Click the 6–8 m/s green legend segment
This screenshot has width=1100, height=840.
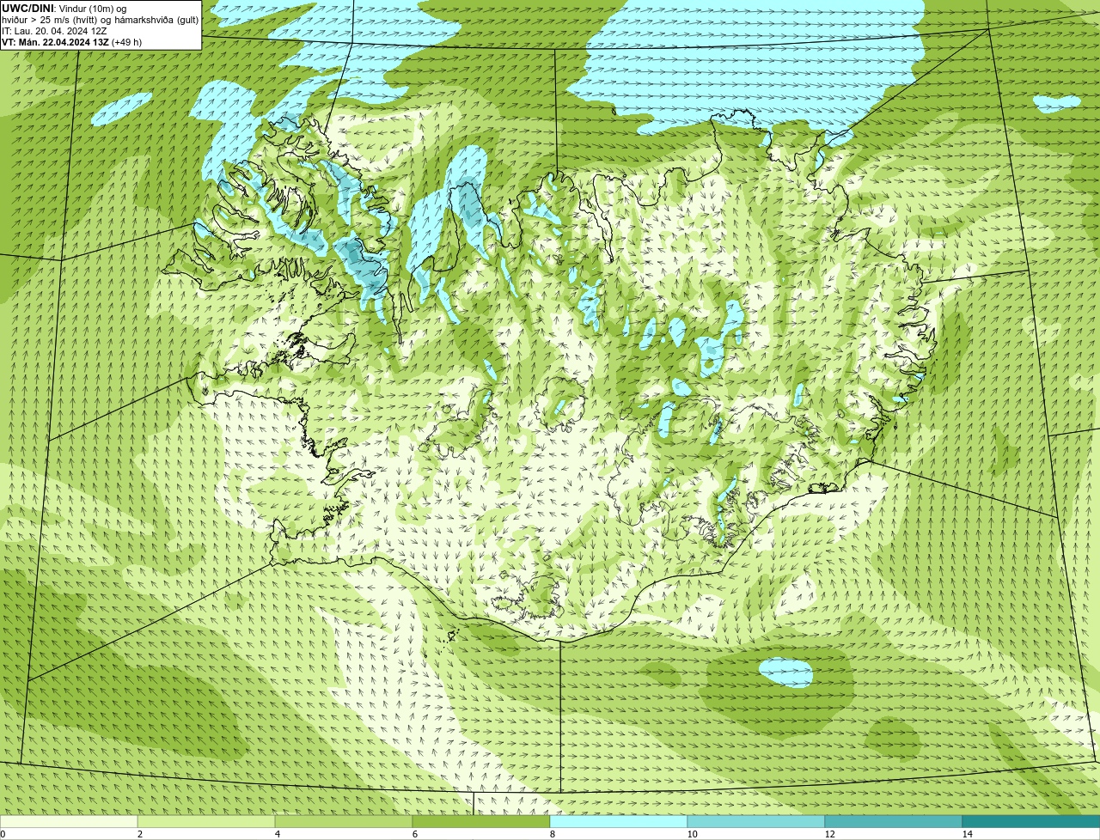[x=481, y=821]
